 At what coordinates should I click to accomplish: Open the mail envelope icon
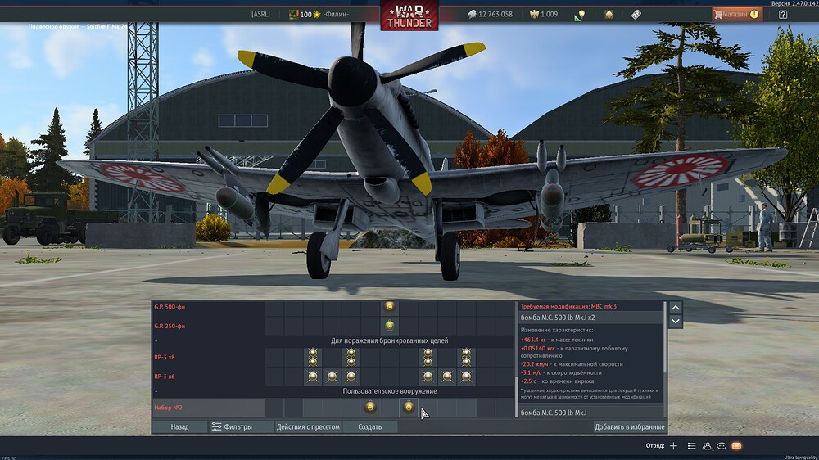click(x=736, y=446)
